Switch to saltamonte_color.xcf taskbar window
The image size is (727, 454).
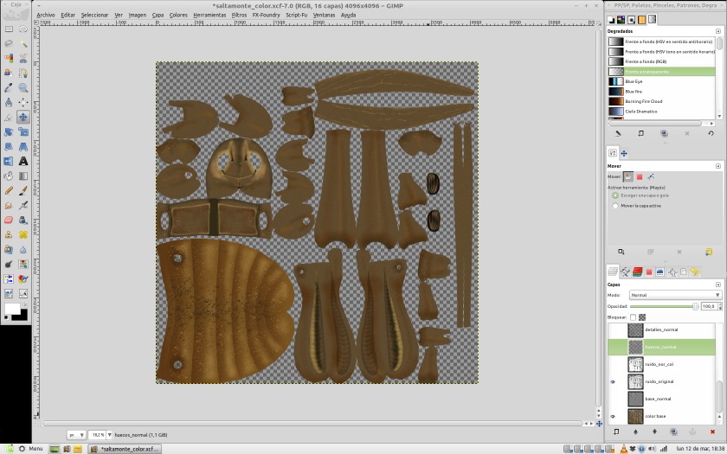pyautogui.click(x=125, y=449)
